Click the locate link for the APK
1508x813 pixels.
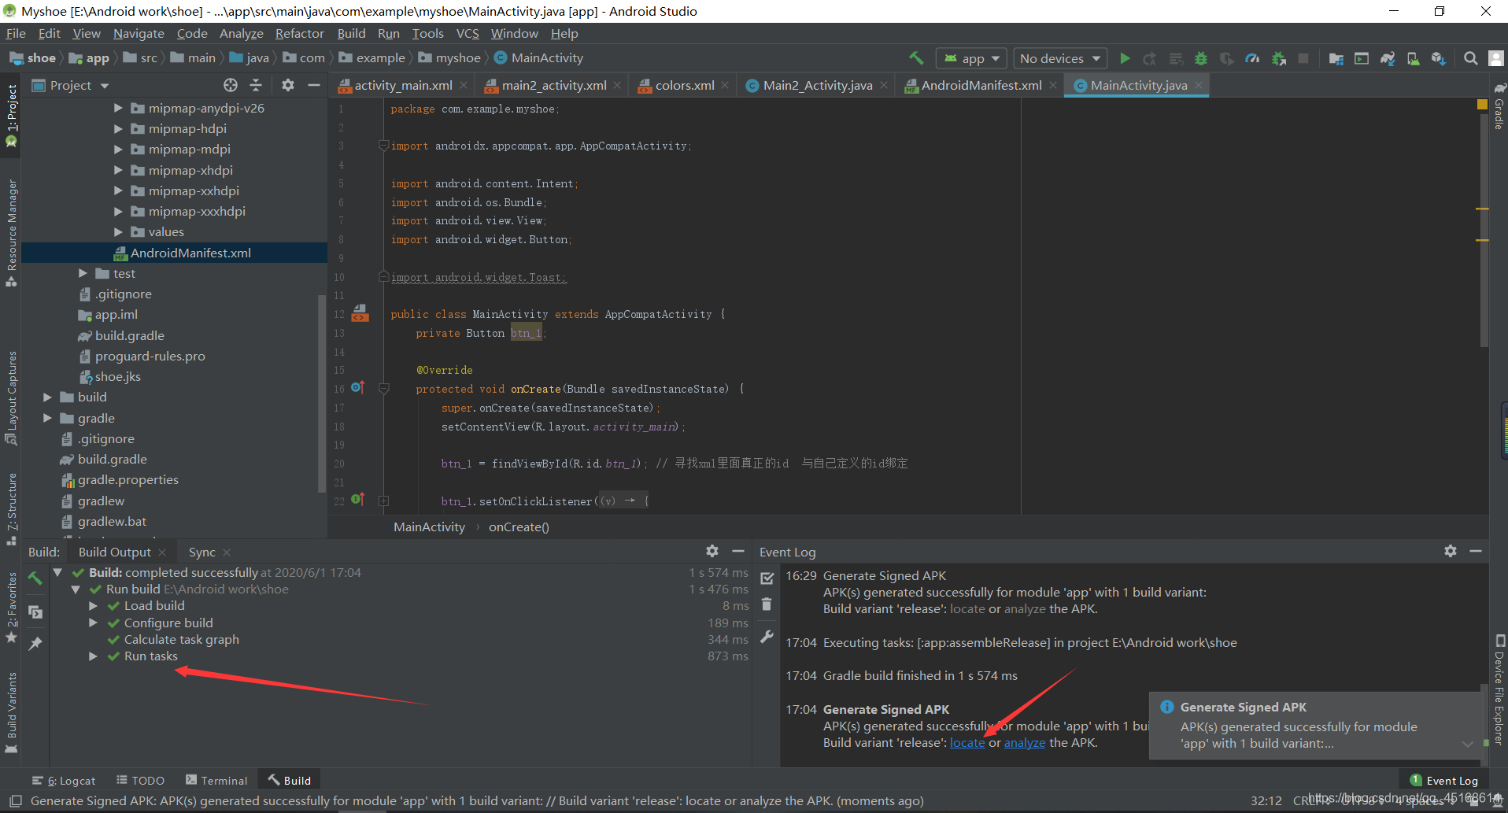(967, 742)
